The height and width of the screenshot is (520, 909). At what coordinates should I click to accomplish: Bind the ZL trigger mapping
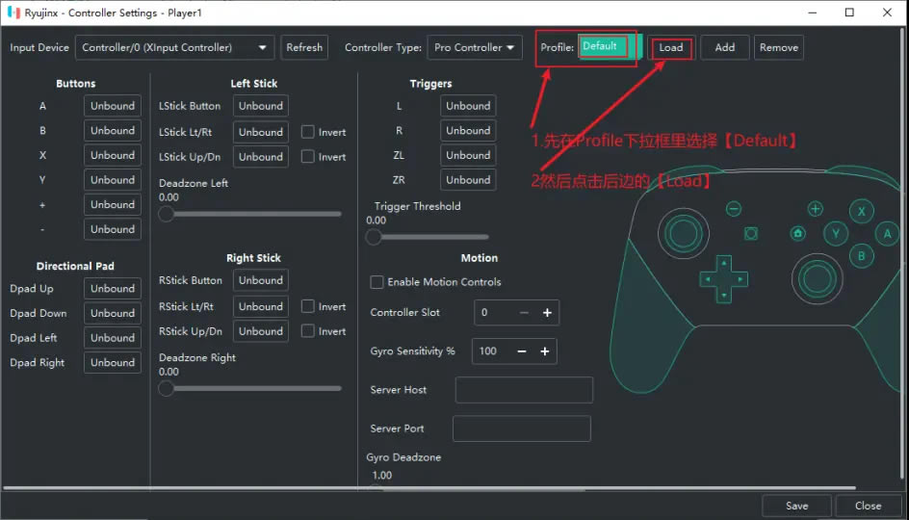tap(468, 155)
